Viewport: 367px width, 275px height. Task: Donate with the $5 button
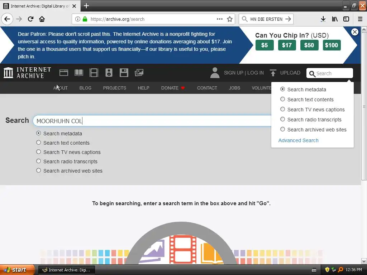pyautogui.click(x=264, y=45)
